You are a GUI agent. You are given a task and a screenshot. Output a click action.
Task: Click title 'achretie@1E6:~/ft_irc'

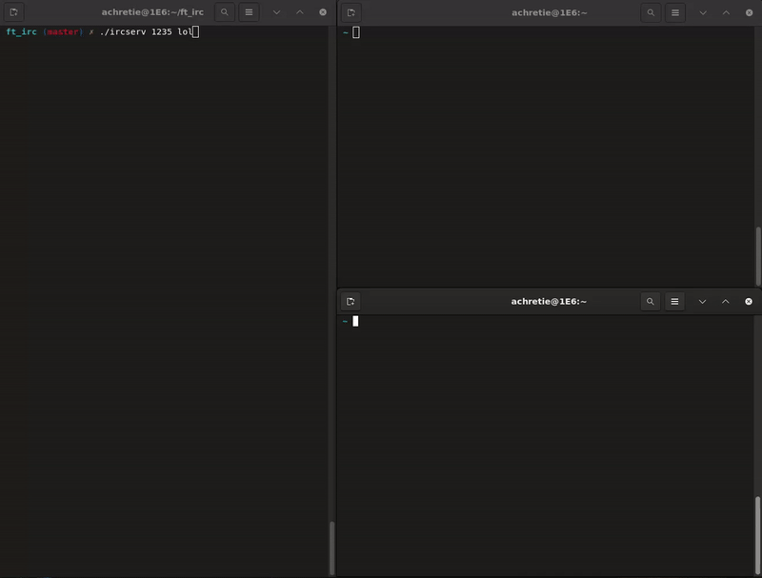click(x=152, y=12)
